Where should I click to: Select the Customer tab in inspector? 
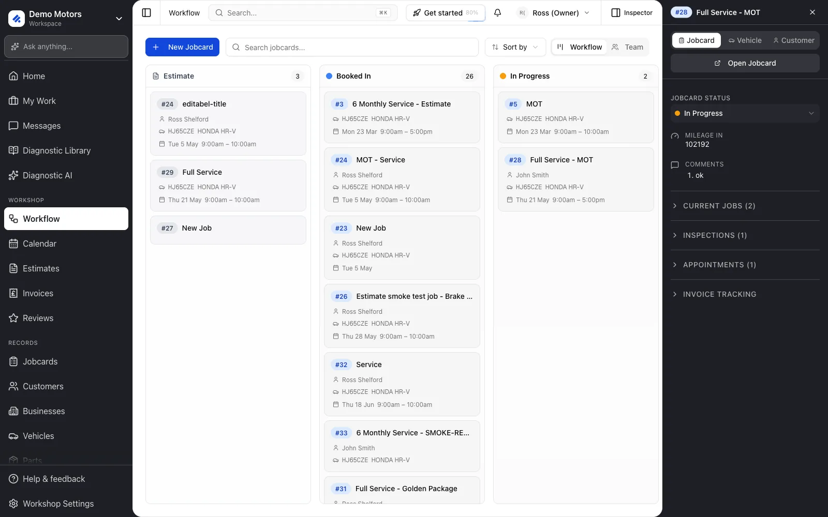point(793,40)
